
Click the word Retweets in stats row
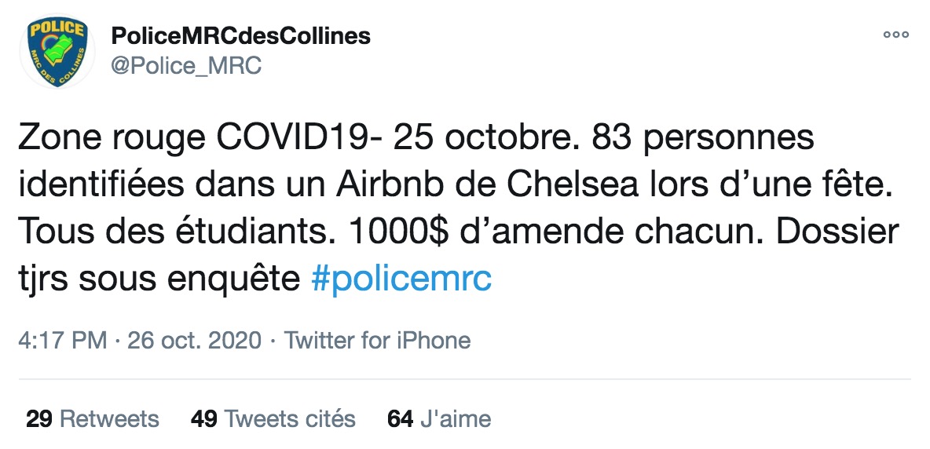click(110, 419)
